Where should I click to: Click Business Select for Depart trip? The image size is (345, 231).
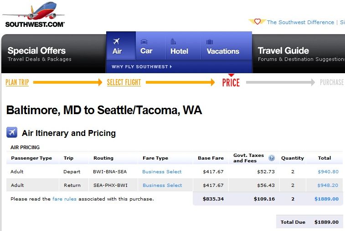coord(162,171)
